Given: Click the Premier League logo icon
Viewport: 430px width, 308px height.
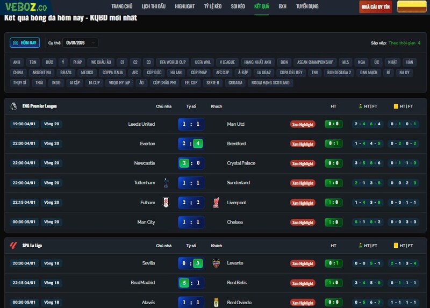Looking at the screenshot, I should 13,106.
